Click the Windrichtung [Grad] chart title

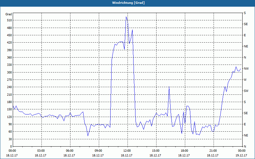coord(128,3)
